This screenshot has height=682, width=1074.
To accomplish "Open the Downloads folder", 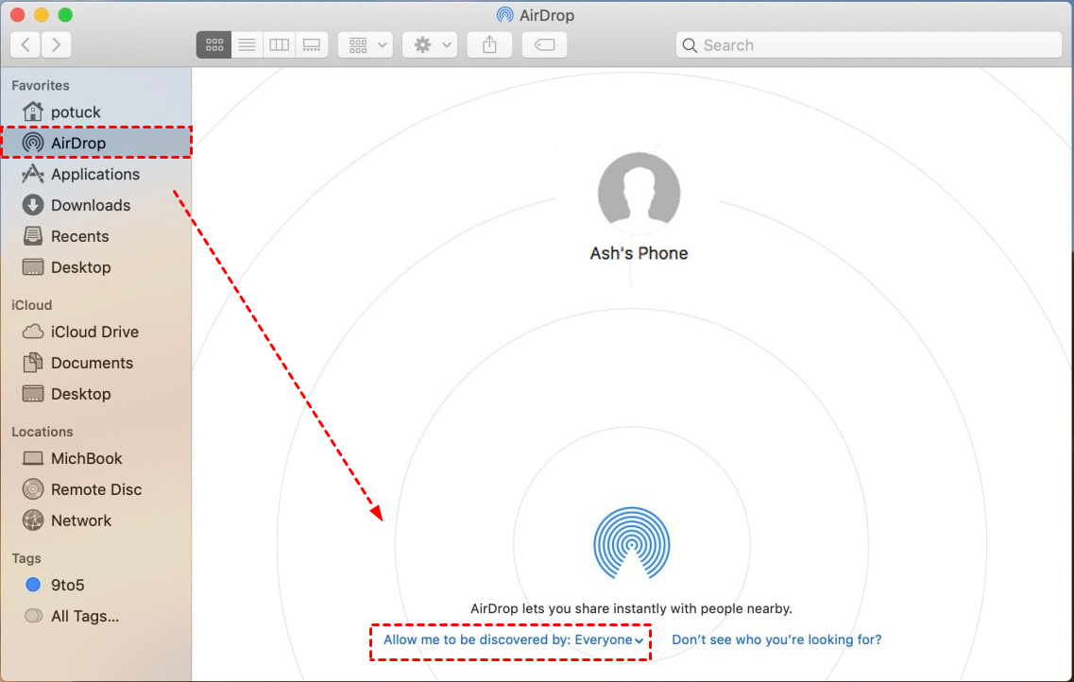I will tap(96, 205).
